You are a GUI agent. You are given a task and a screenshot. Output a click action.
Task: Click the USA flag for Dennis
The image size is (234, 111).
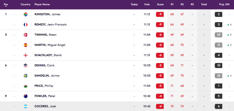click(x=26, y=66)
